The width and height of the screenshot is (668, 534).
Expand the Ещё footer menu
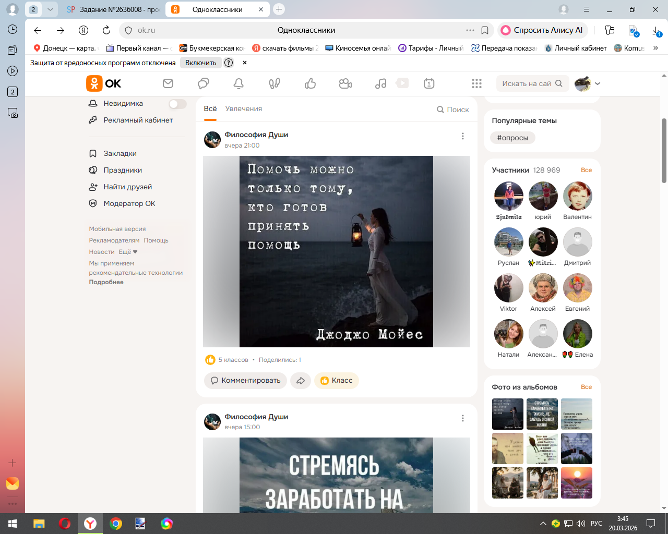[128, 252]
